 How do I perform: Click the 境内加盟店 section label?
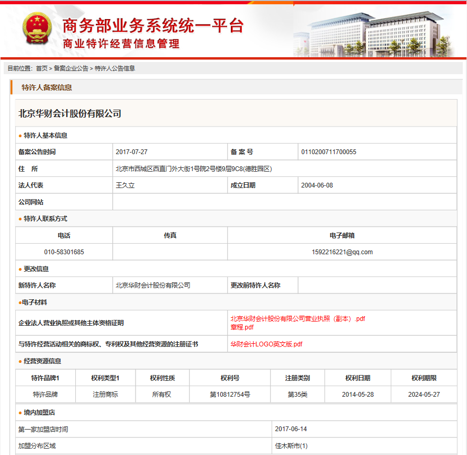pos(39,413)
